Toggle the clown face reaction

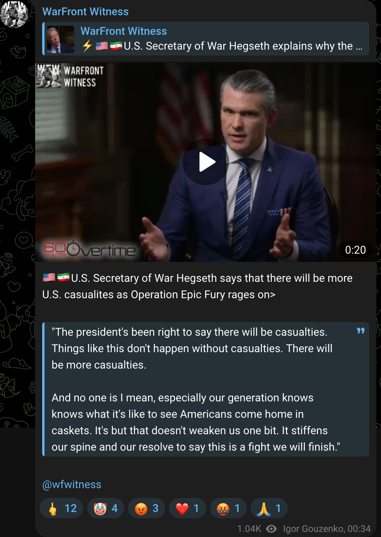point(105,508)
